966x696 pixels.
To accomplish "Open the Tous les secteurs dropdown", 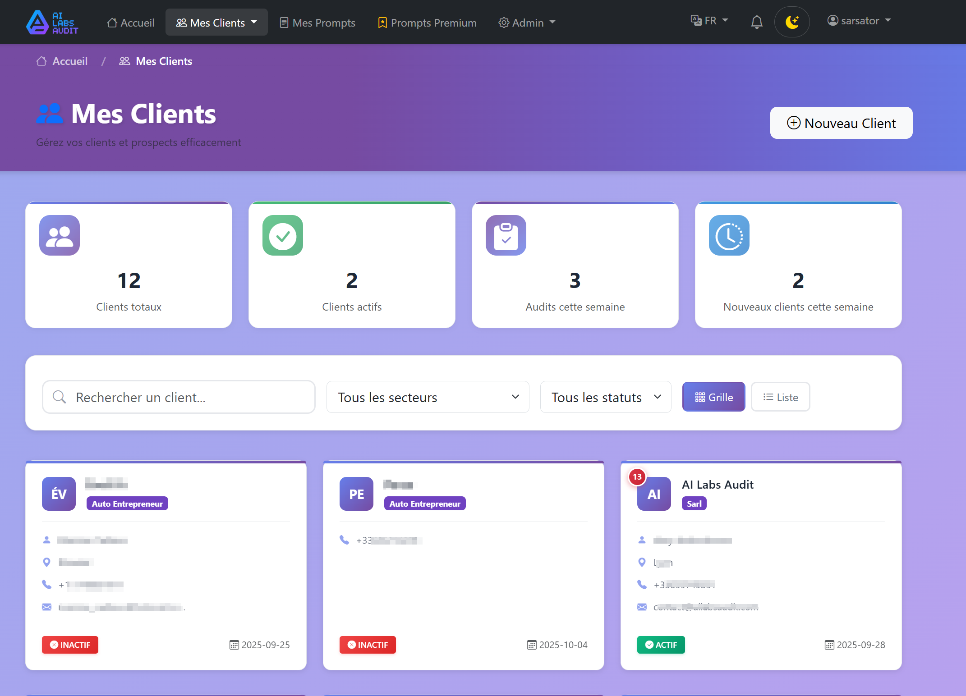I will pyautogui.click(x=427, y=397).
